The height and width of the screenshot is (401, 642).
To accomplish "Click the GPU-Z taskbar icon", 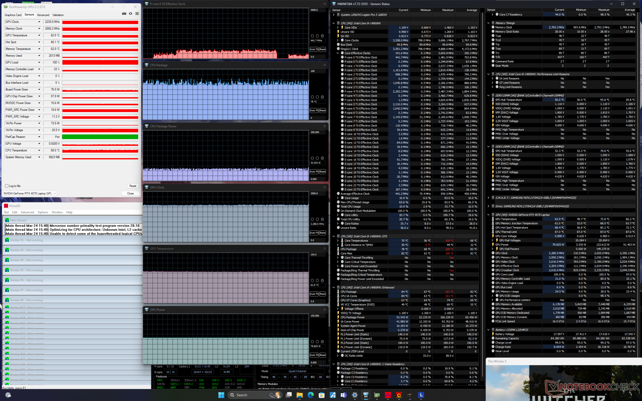I will click(x=377, y=395).
